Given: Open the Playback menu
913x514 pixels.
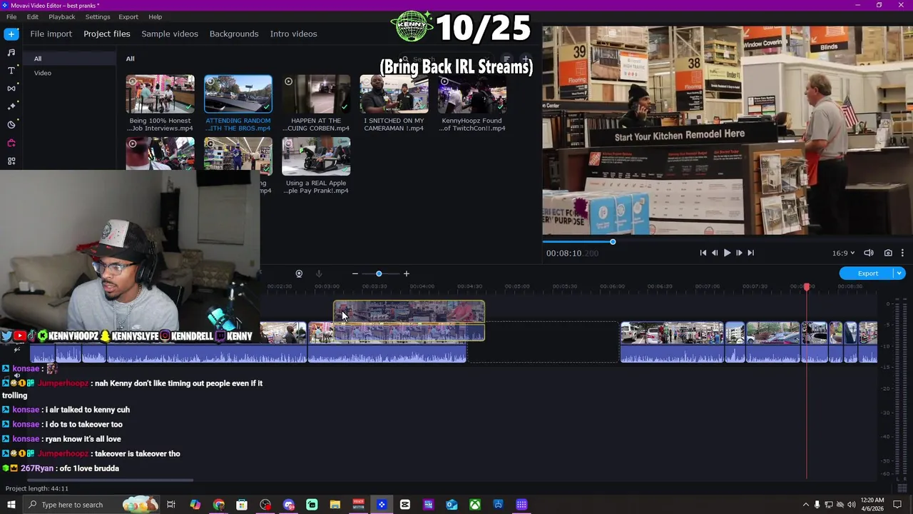Looking at the screenshot, I should click(x=62, y=16).
